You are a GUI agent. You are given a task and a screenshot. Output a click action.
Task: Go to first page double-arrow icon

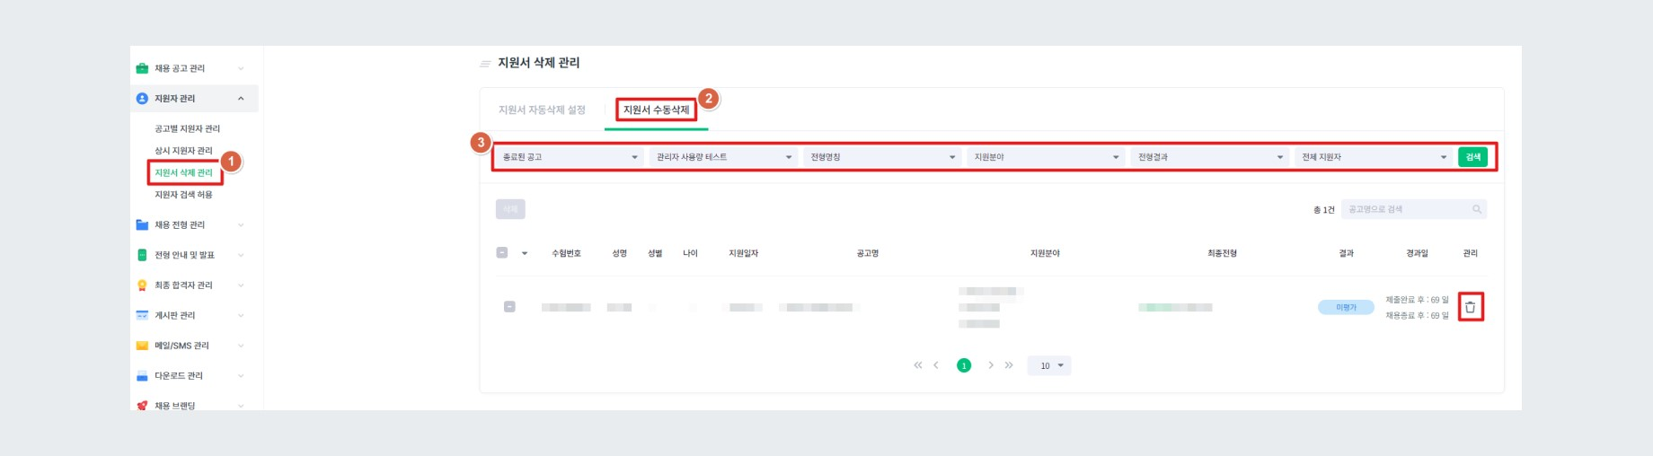[917, 365]
